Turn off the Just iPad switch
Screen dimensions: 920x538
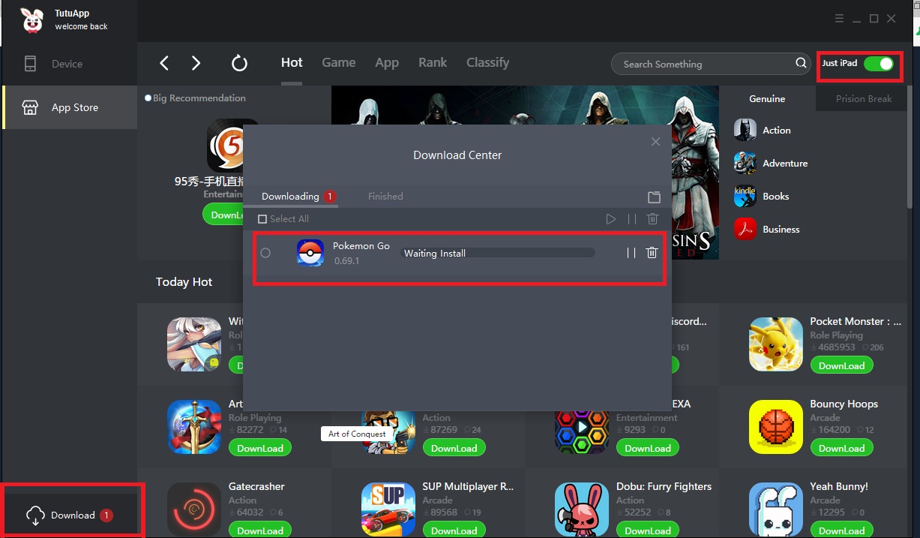click(878, 64)
